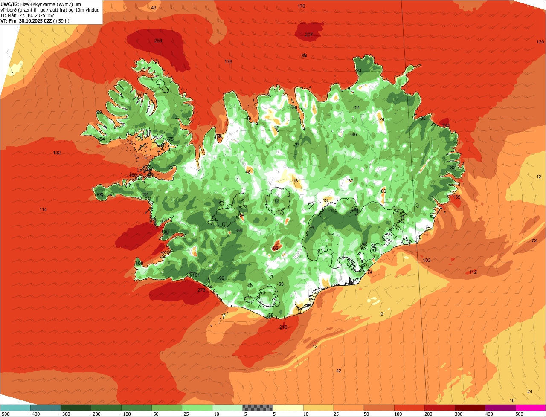This screenshot has width=546, height=417.
Task: Click the map value 9 south of the coast
Action: point(382,314)
